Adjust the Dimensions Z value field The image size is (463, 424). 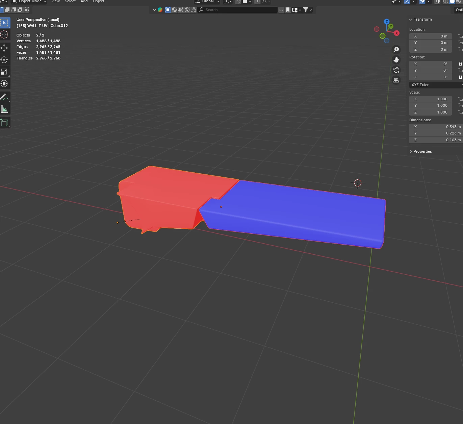436,140
